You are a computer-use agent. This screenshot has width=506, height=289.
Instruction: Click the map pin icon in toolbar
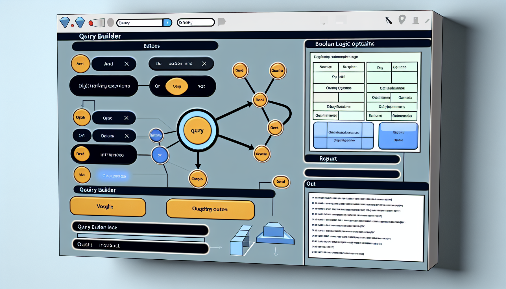point(402,19)
